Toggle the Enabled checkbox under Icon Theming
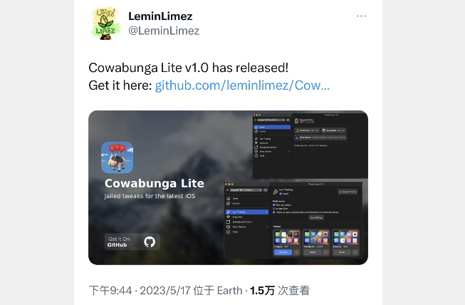Screen dimensions: 465x305 coord(281,193)
